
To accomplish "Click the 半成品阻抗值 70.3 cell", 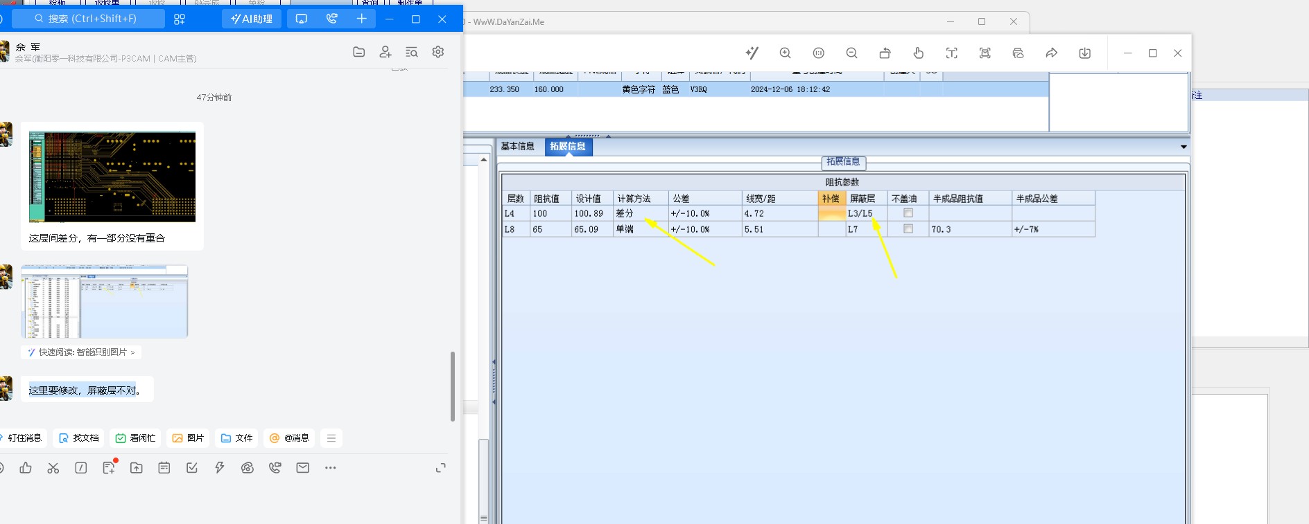I will click(971, 230).
